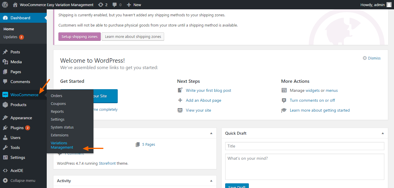
Task: Open Variations Management submenu item
Action: point(62,145)
